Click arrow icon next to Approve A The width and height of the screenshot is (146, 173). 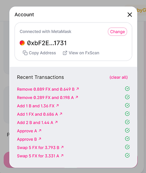click(40, 130)
